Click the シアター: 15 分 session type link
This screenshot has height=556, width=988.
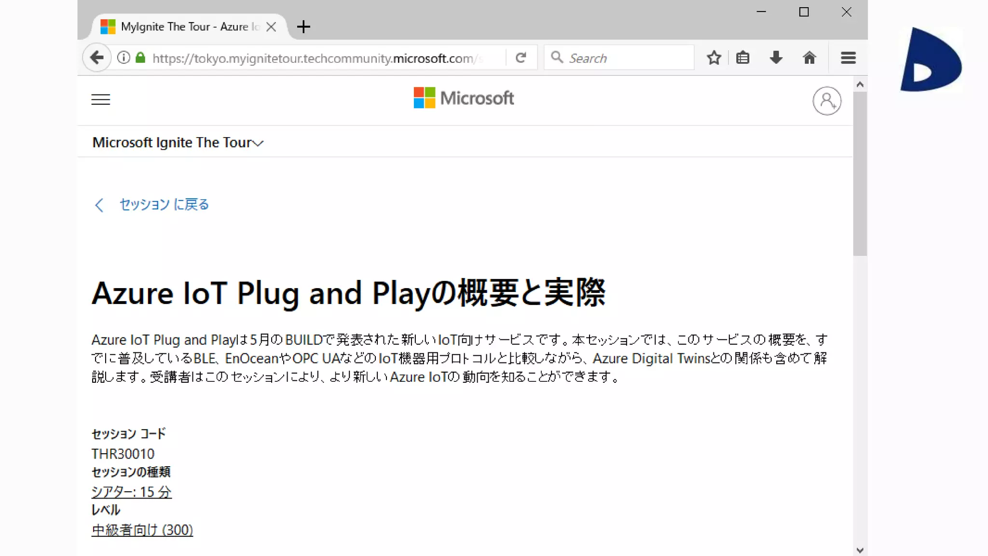click(131, 492)
